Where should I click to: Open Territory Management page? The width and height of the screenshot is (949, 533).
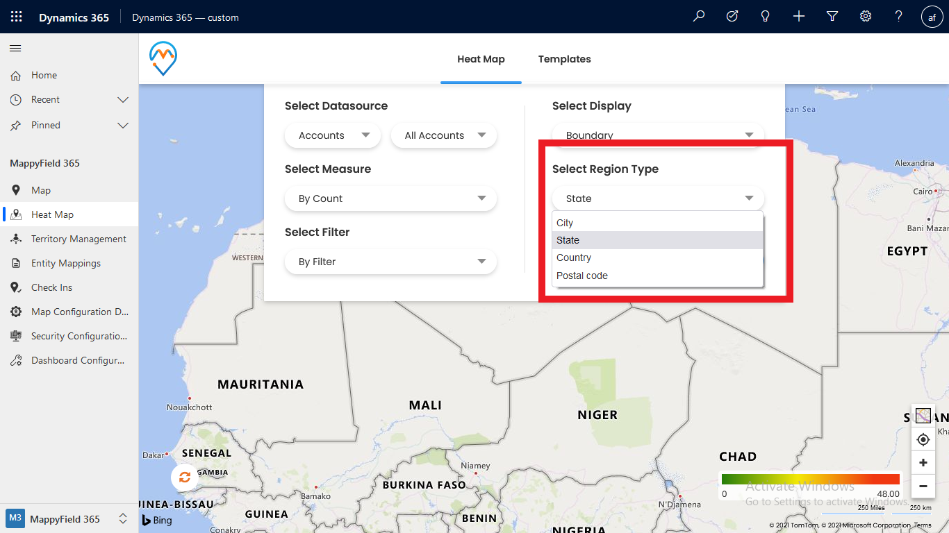click(x=69, y=239)
